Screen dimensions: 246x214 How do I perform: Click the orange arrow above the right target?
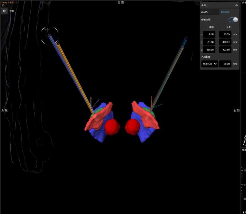(x=152, y=99)
